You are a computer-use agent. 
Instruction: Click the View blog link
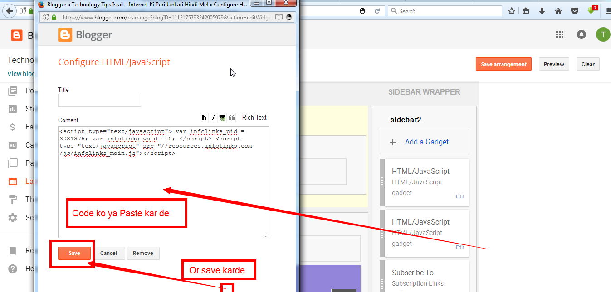(x=21, y=74)
